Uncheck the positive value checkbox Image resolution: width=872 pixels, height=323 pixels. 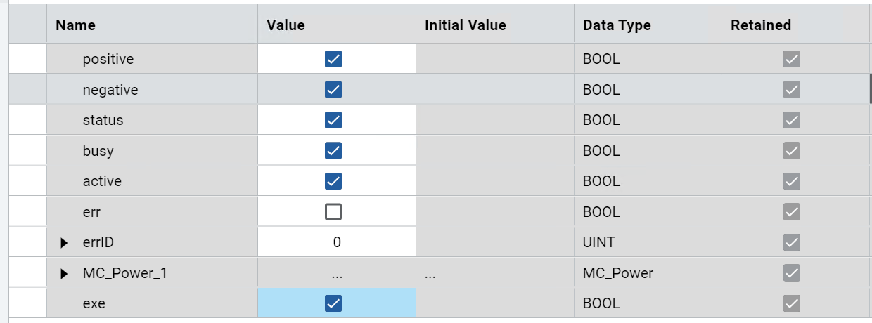click(333, 59)
